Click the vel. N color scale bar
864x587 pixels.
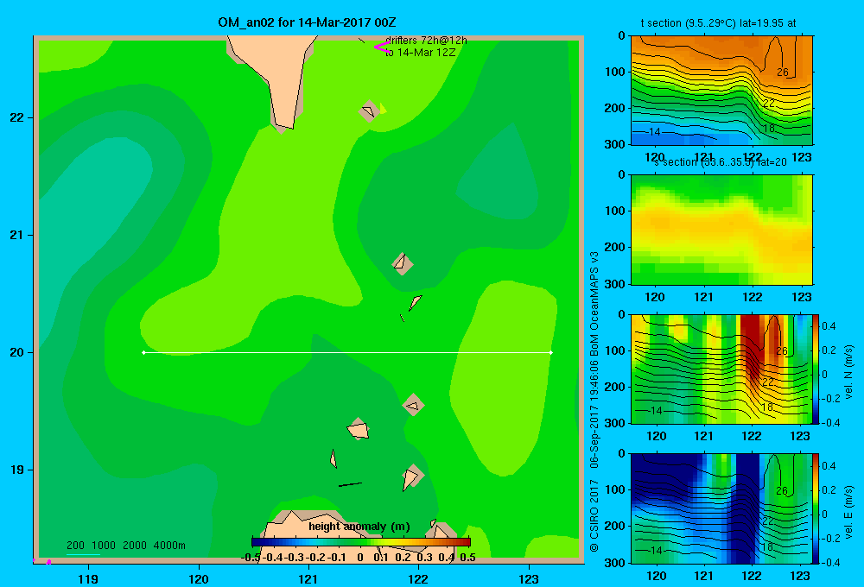(x=816, y=369)
